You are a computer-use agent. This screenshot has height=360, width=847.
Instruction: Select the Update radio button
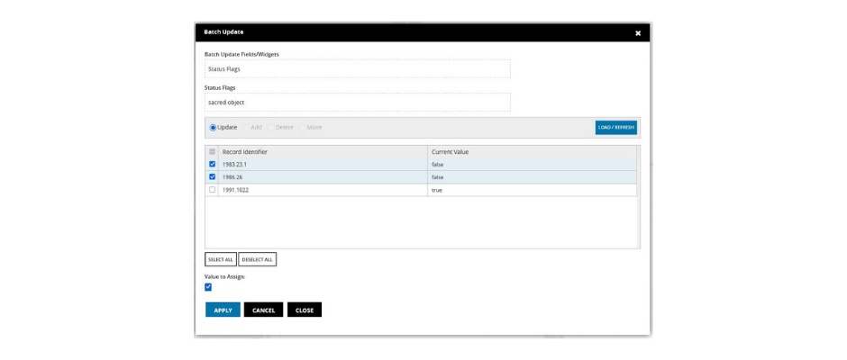[x=213, y=128]
